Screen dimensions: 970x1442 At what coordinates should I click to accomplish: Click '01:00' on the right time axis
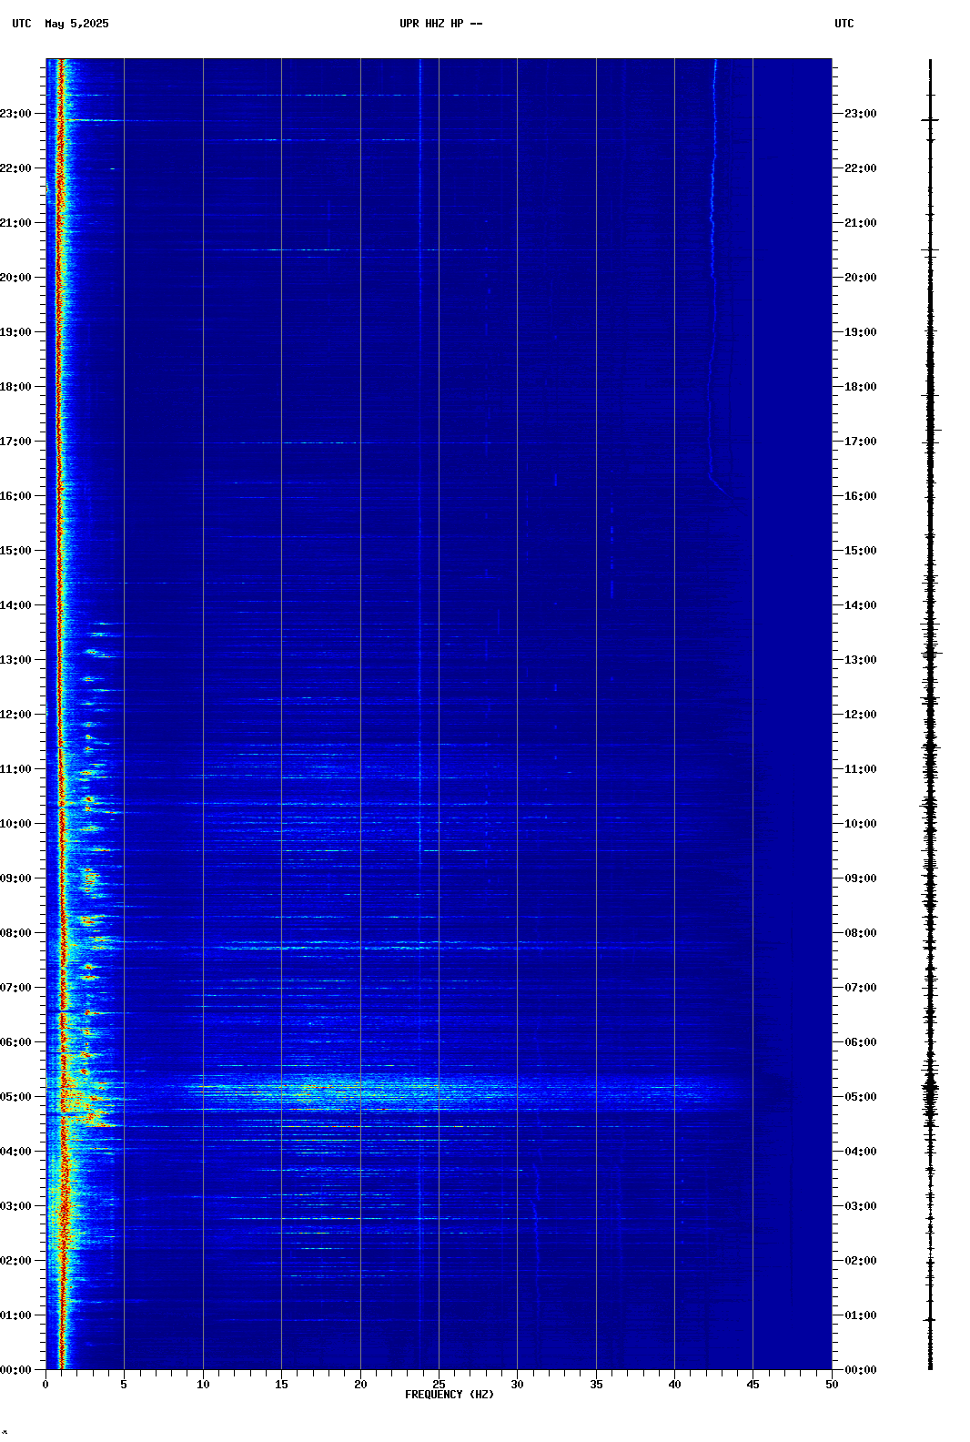pyautogui.click(x=861, y=1315)
